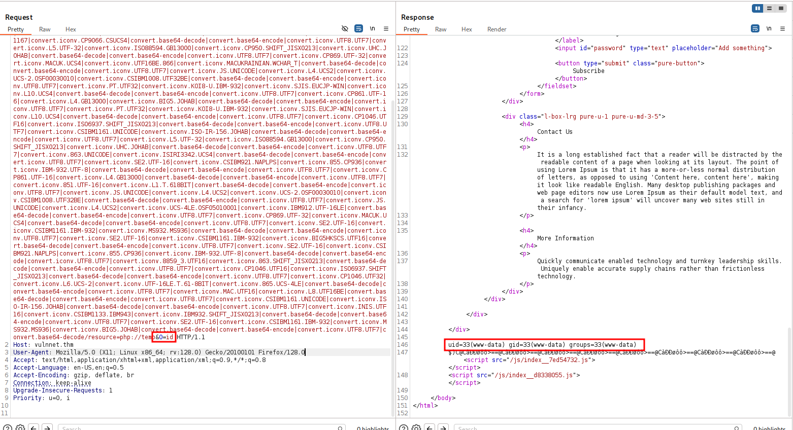
Task: Switch to combined tabbed layout view
Action: (781, 8)
